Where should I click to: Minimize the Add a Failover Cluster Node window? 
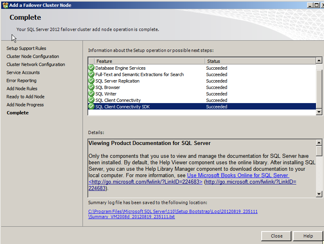(310, 5)
